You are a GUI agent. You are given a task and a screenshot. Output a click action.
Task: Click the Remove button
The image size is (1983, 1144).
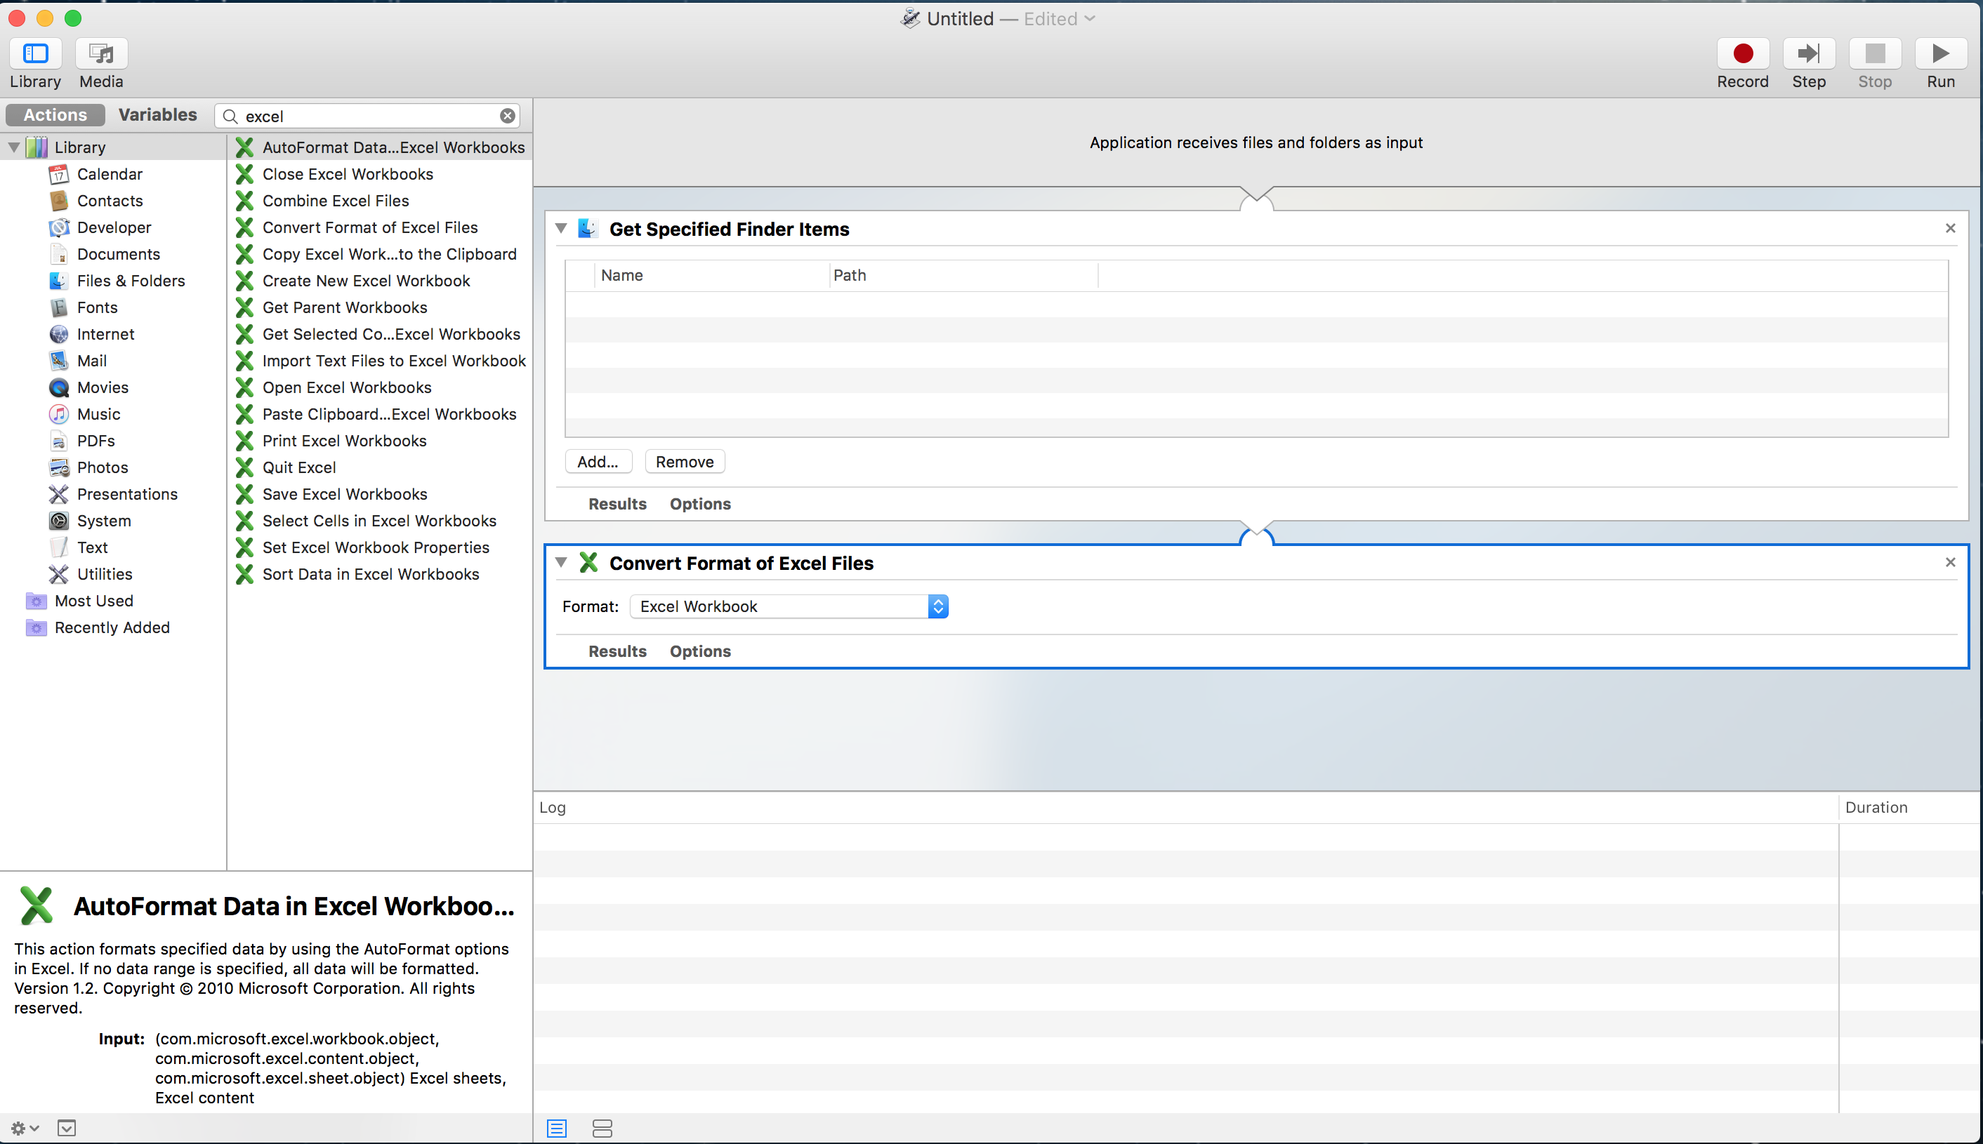point(685,462)
